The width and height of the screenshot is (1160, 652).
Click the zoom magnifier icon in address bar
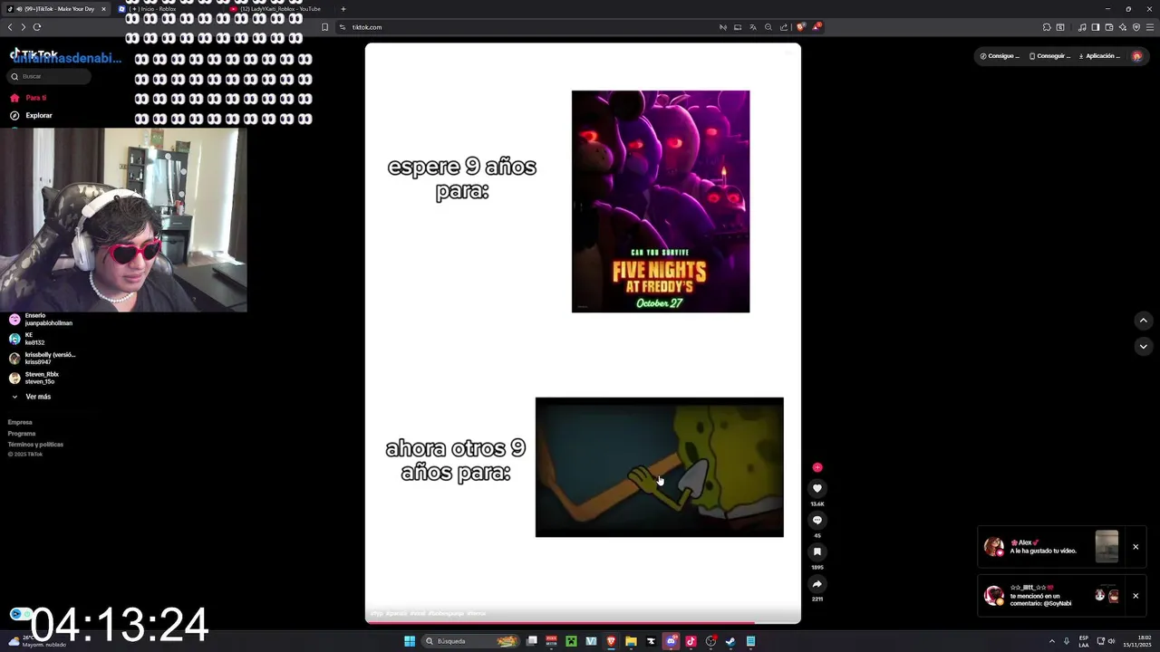pyautogui.click(x=768, y=27)
